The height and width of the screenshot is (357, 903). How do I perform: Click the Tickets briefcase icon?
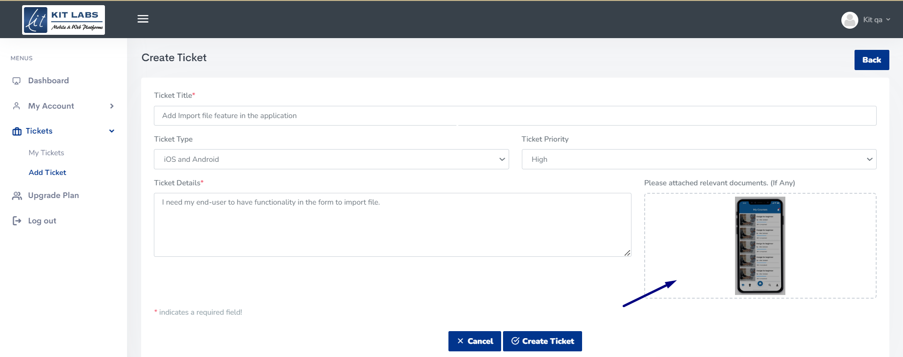17,131
